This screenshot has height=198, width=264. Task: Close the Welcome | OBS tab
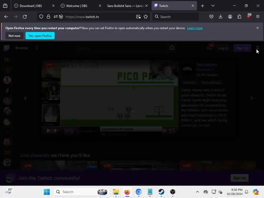[x=100, y=6]
